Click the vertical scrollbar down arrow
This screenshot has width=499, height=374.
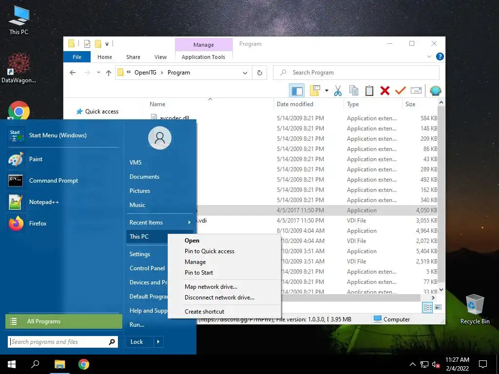[x=441, y=290]
